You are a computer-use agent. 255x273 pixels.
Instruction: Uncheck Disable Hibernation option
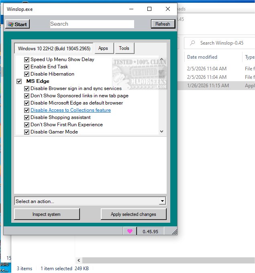point(27,74)
